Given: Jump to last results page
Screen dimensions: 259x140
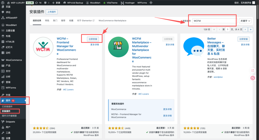Looking at the screenshot, I should 251,29.
